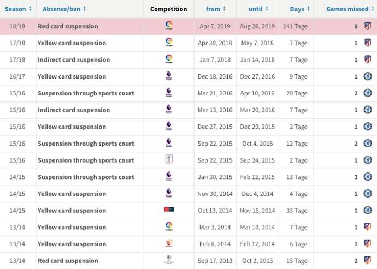377x269 pixels.
Task: Click flag icon in Oct 13, 2014 row
Action: (168, 210)
